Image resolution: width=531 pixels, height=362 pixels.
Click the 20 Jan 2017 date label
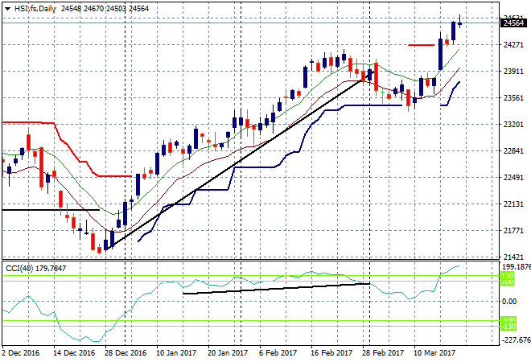coord(228,353)
